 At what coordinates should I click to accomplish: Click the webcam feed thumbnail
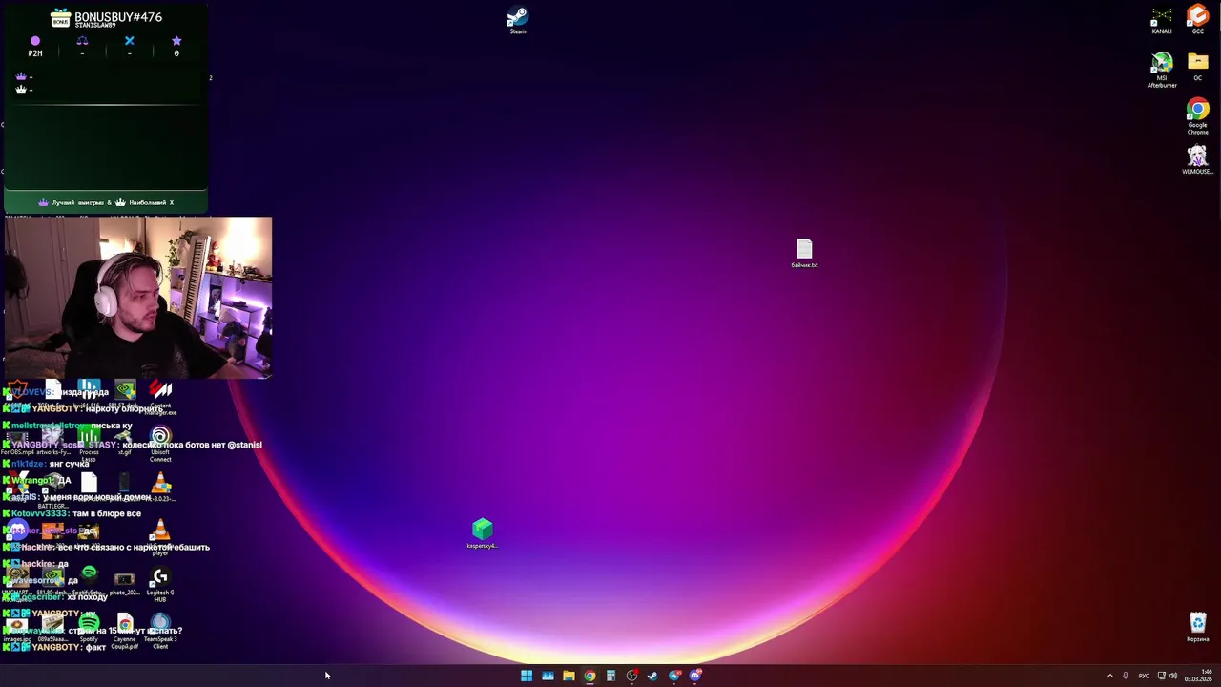(x=138, y=298)
